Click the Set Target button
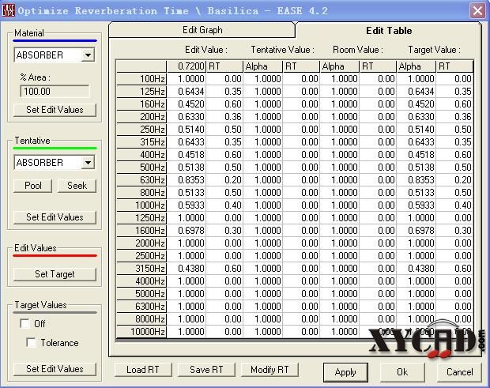 point(55,274)
